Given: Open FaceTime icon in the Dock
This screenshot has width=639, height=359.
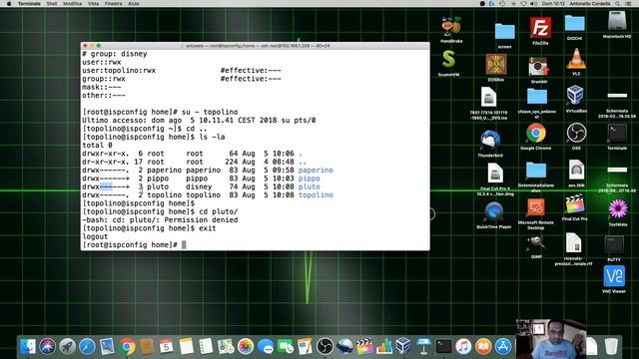Looking at the screenshot, I should click(x=286, y=347).
